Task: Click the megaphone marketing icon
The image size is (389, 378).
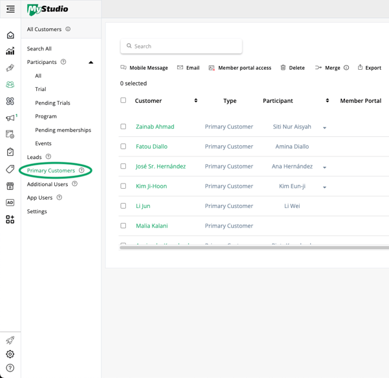Action: point(10,118)
